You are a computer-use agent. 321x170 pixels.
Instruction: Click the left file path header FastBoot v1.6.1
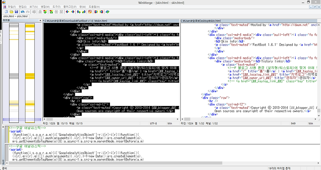[x=111, y=21]
